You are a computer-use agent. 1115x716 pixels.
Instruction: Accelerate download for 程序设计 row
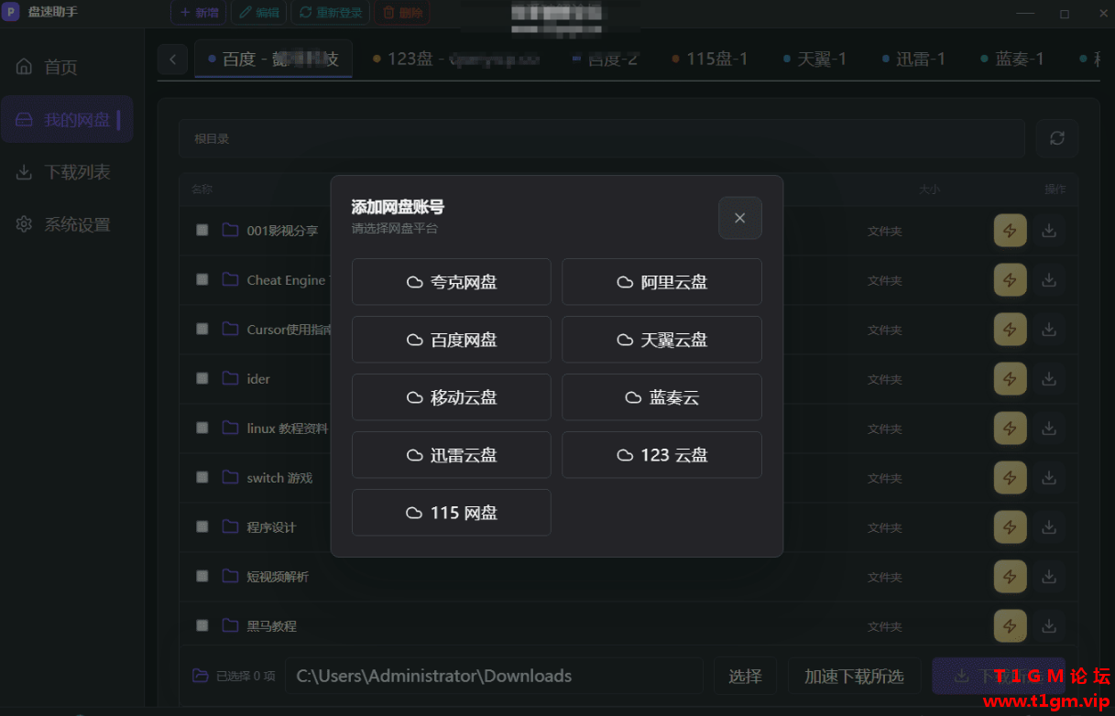[1011, 527]
